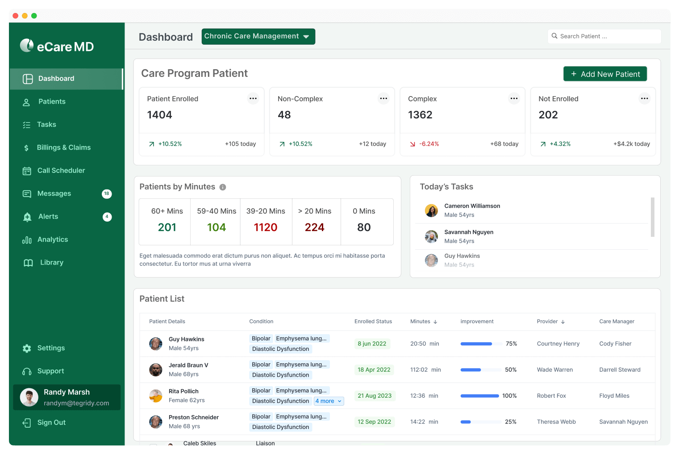Select the 39-20 Mins value 1120
This screenshot has width=679, height=454.
coord(266,227)
